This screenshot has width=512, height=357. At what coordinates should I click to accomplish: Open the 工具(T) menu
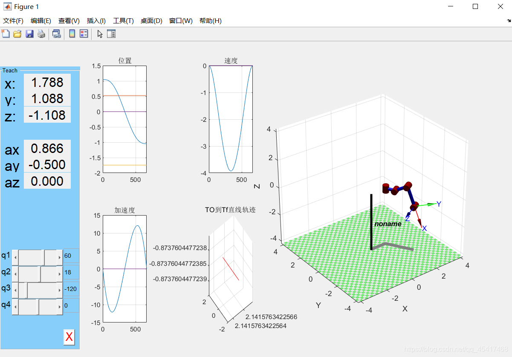[x=123, y=21]
